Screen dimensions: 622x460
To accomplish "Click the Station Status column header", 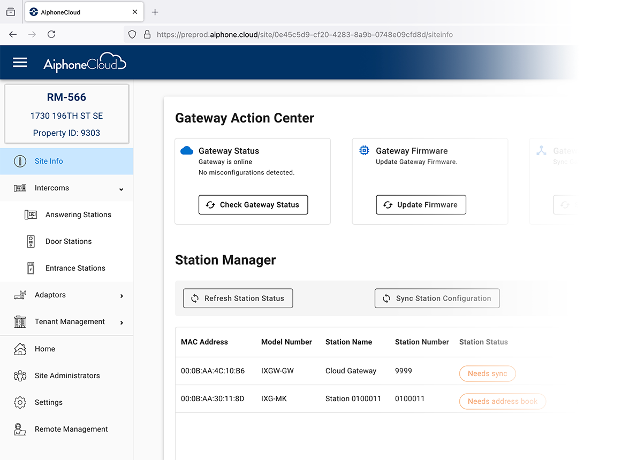I will tap(483, 342).
